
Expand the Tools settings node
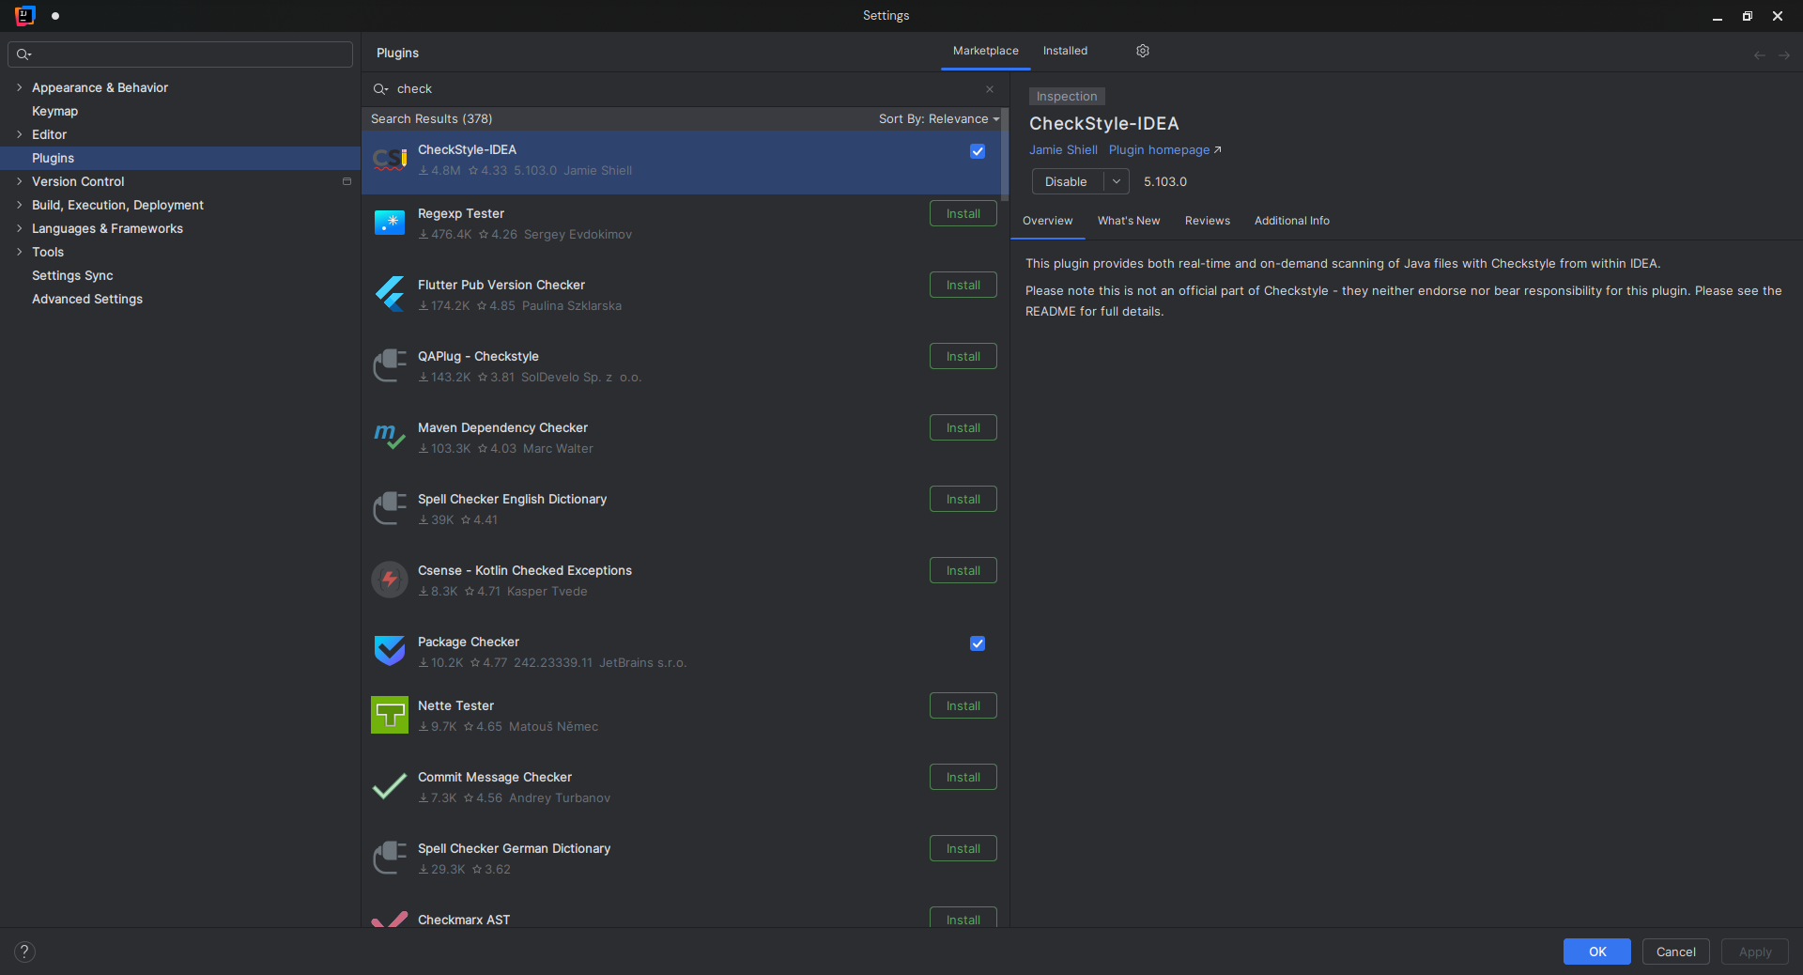pos(19,252)
